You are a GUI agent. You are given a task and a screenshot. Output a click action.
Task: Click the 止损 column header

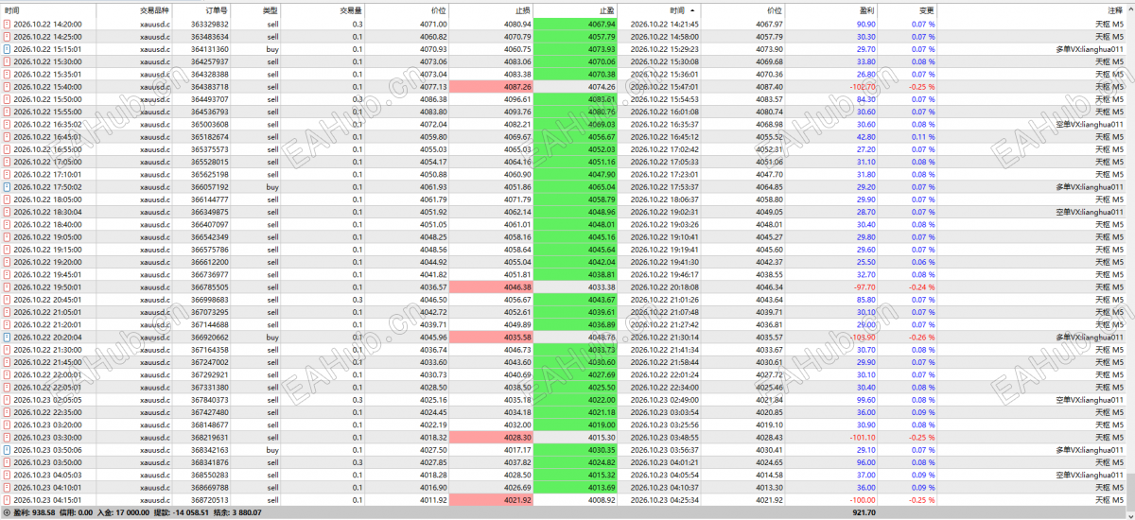(523, 10)
